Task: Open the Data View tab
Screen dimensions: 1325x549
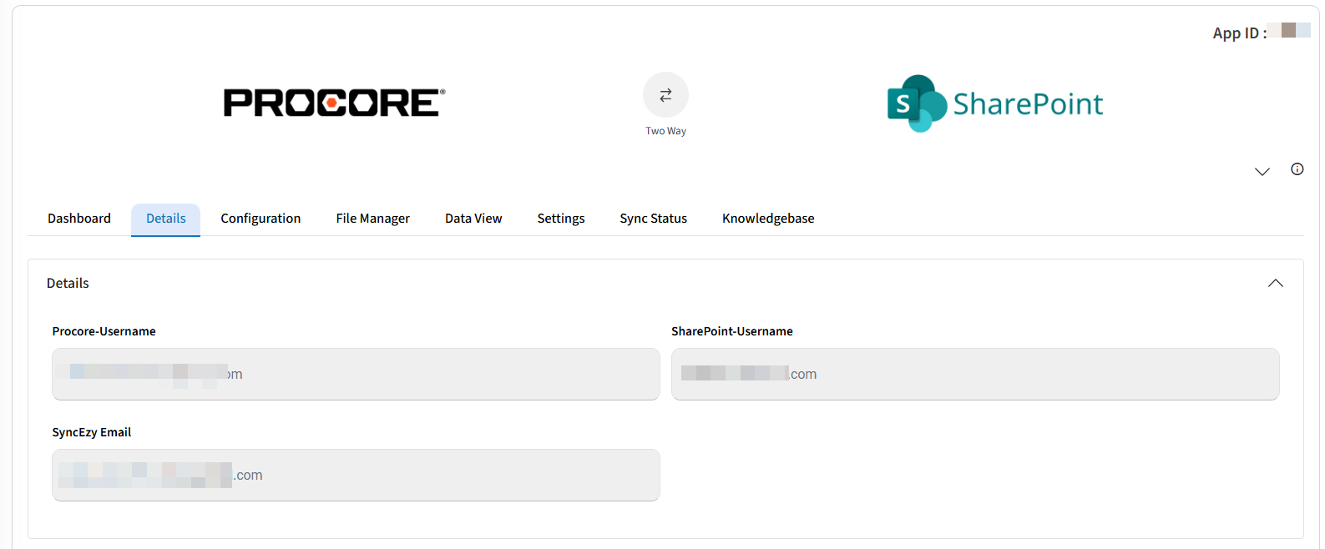Action: pos(473,219)
